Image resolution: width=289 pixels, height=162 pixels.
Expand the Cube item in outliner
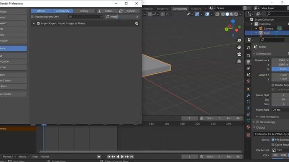tap(256, 33)
